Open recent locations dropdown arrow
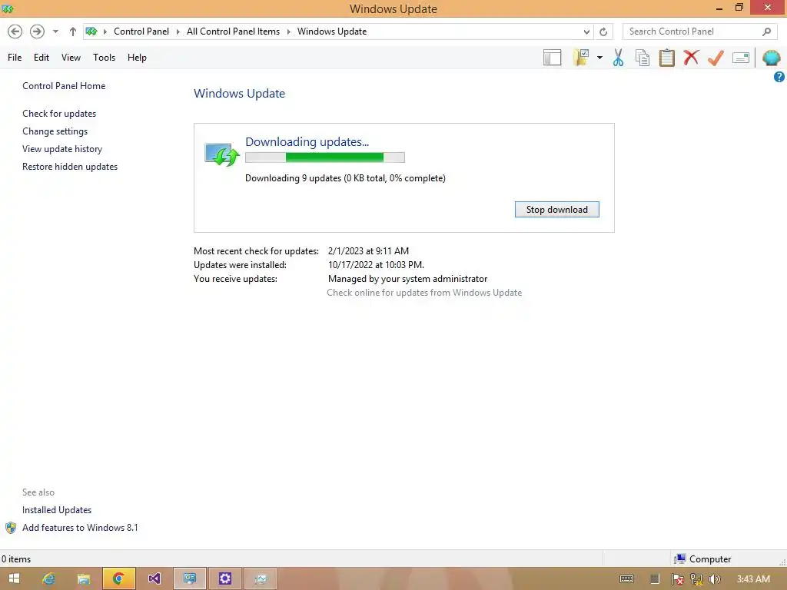 pos(55,31)
